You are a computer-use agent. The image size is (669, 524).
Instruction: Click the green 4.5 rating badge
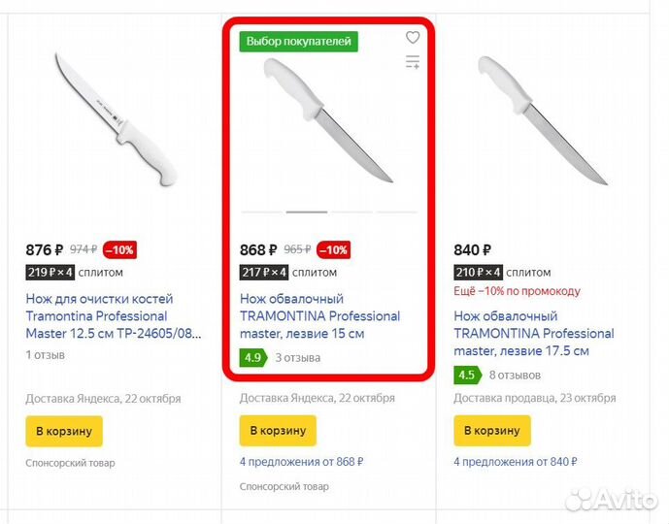point(467,375)
